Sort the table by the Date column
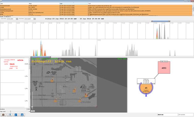This screenshot has width=194, height=117. (74, 4)
